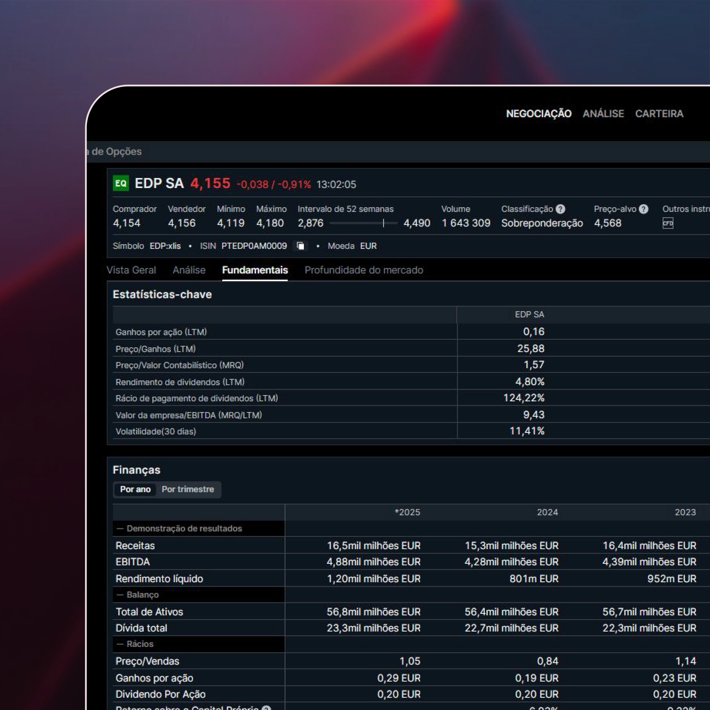Click the 2023 column header
Viewport: 710px width, 710px height.
click(x=685, y=512)
